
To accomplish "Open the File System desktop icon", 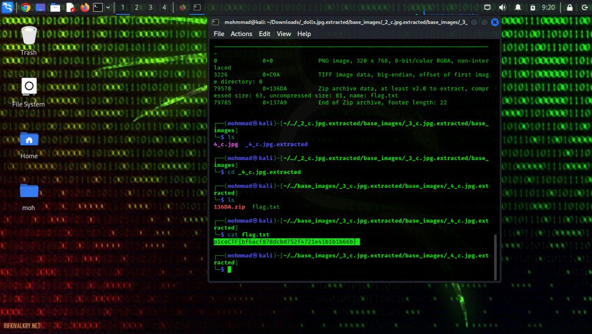I will [29, 93].
